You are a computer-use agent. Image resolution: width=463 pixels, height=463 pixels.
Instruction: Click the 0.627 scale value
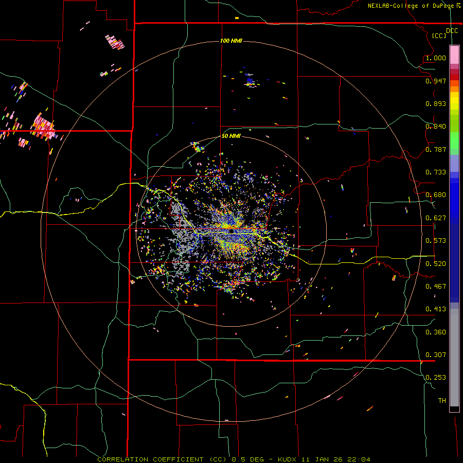(x=436, y=218)
